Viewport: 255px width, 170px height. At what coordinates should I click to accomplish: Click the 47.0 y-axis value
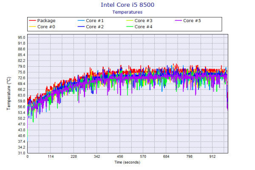point(22,124)
